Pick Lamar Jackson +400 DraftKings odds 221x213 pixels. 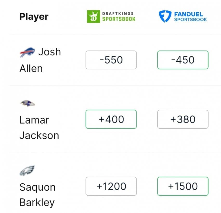111,119
